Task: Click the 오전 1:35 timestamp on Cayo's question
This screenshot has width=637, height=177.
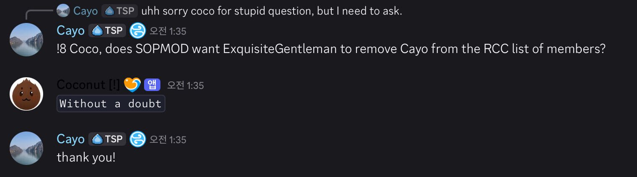Action: (x=168, y=31)
